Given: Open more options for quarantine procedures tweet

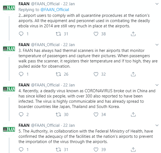Looking at the screenshot, I should point(157,4).
